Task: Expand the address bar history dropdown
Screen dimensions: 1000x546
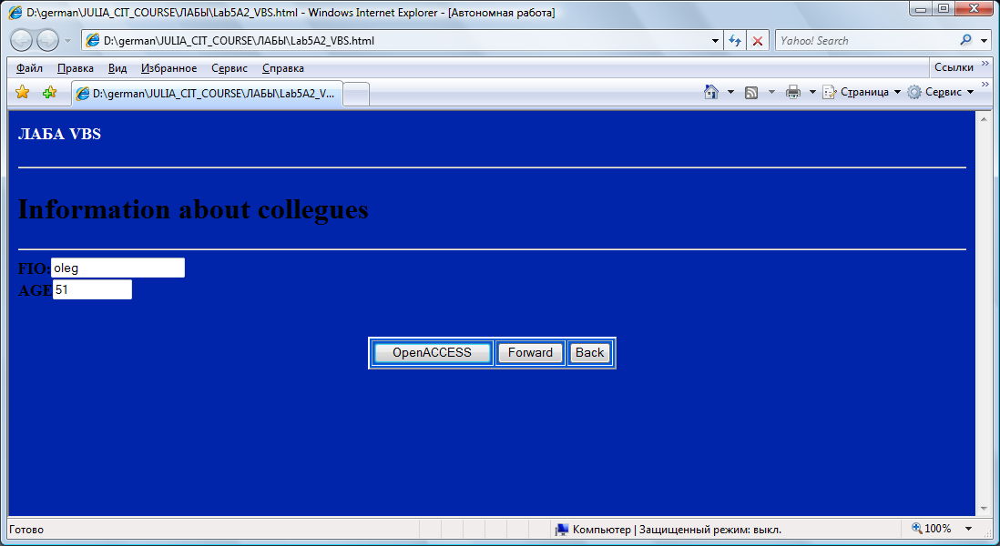Action: [716, 41]
